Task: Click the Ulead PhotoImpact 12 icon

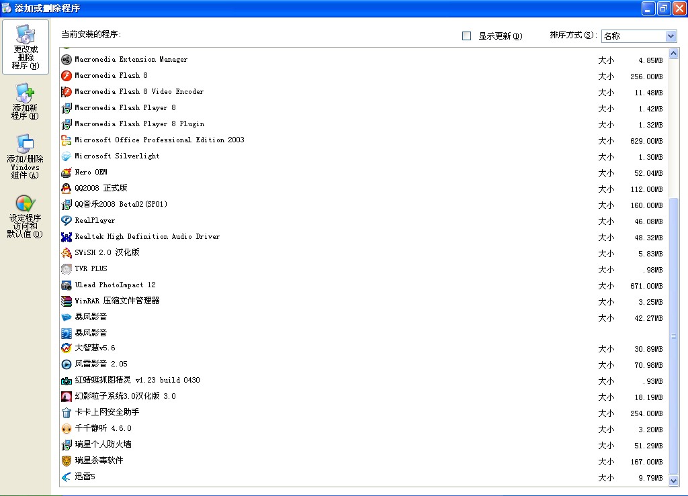Action: (x=67, y=285)
